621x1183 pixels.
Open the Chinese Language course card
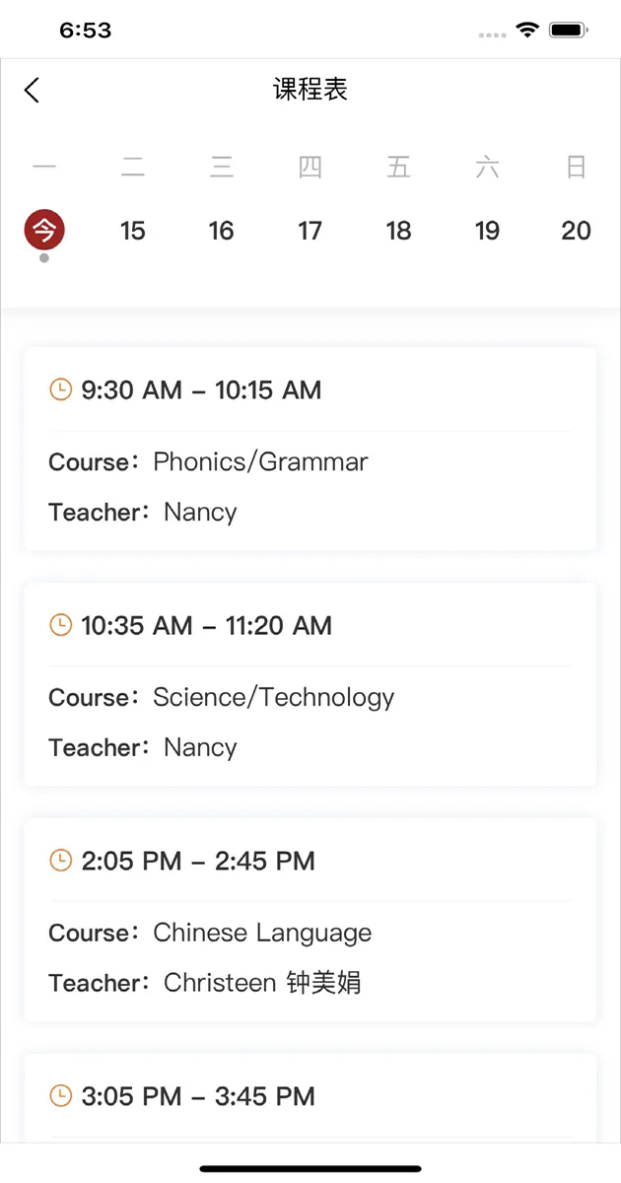[x=310, y=920]
